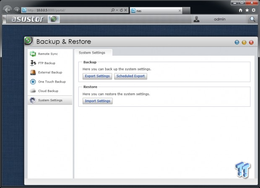Expand address bar search dropdown arrow
The width and height of the screenshot is (260, 188).
[117, 10]
